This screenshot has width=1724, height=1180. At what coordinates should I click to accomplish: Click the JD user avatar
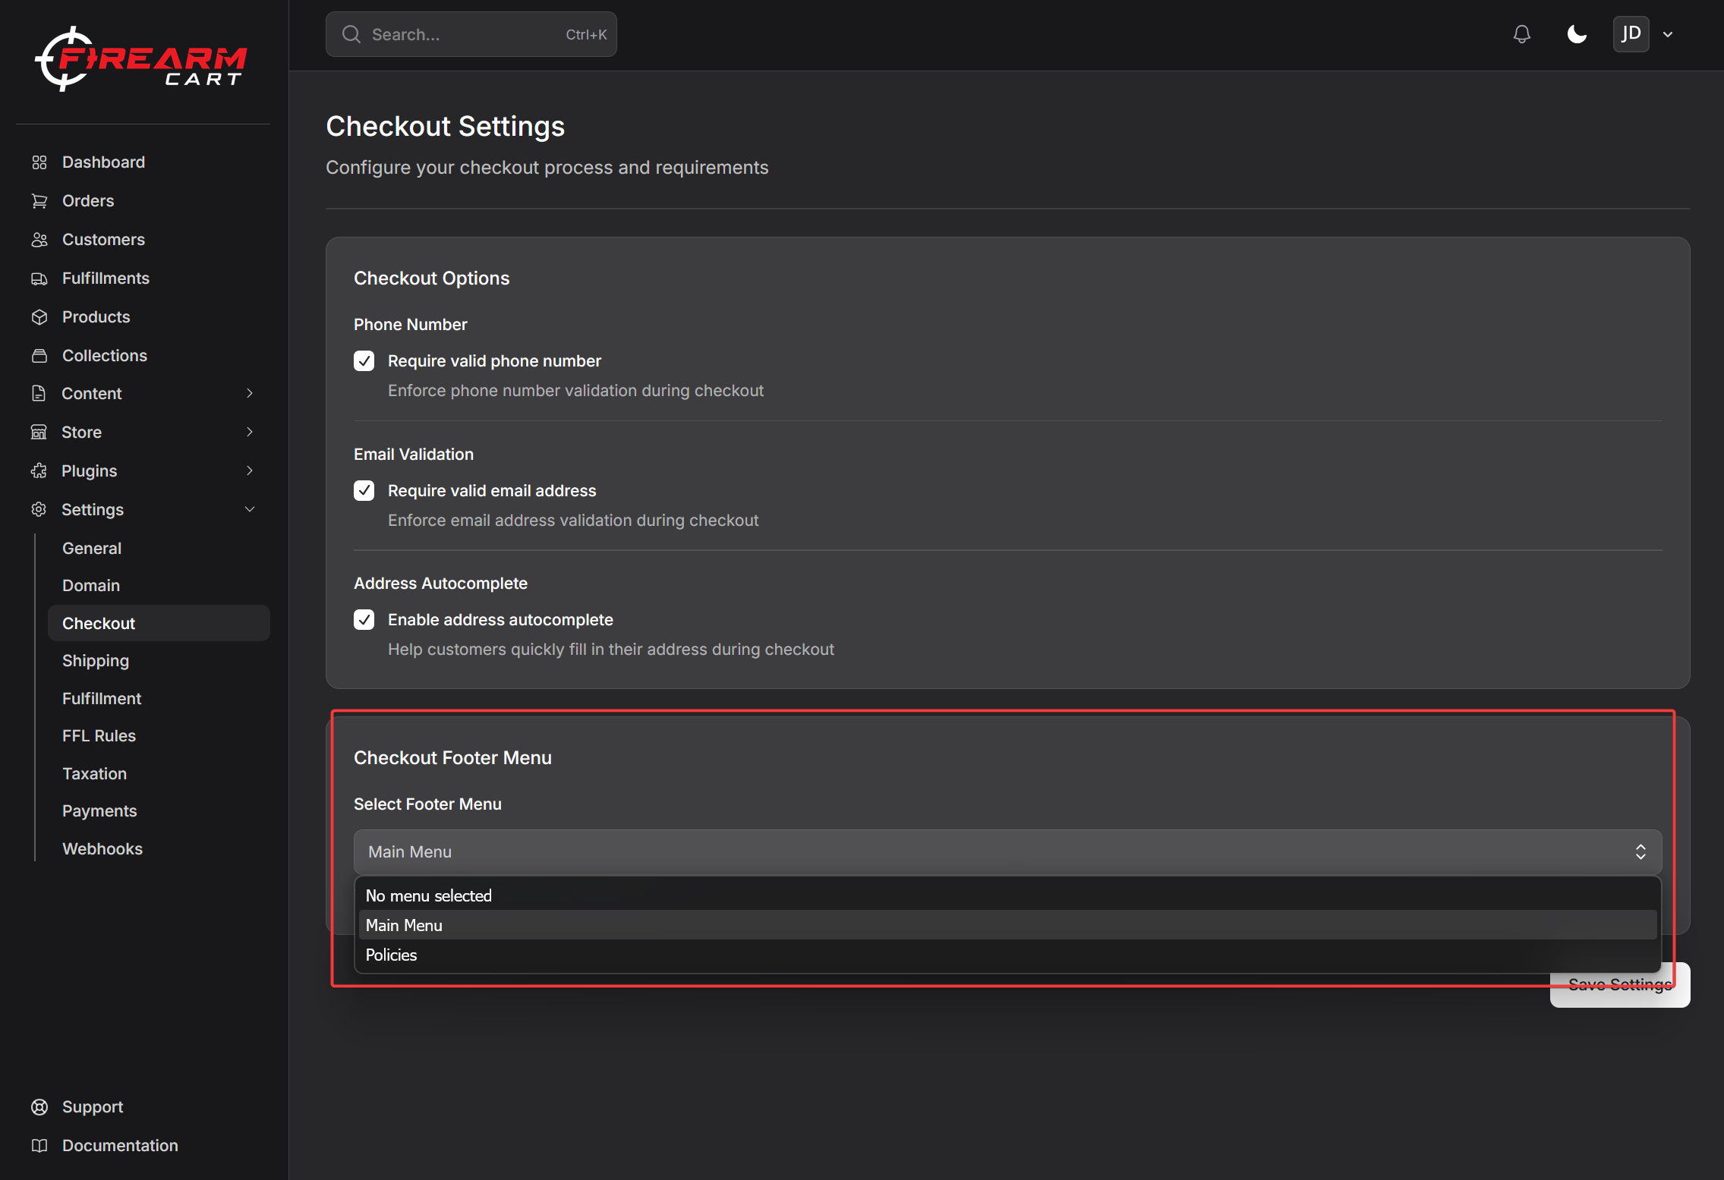tap(1631, 34)
